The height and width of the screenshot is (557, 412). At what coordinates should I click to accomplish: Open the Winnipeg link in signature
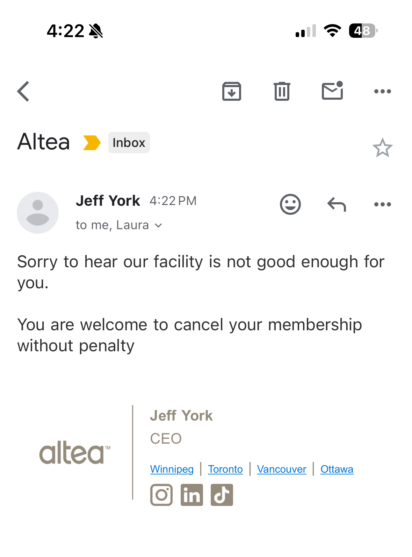pos(172,469)
